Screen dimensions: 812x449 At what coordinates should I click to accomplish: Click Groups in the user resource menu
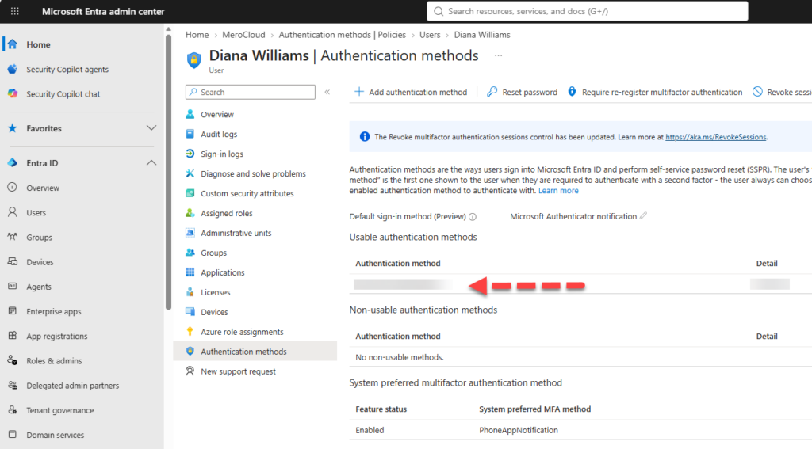pos(214,253)
